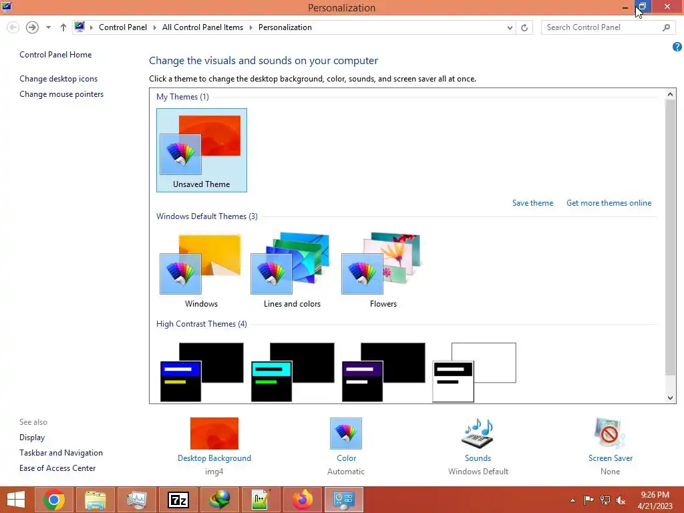Click the Personalization title bar icon

click(7, 7)
